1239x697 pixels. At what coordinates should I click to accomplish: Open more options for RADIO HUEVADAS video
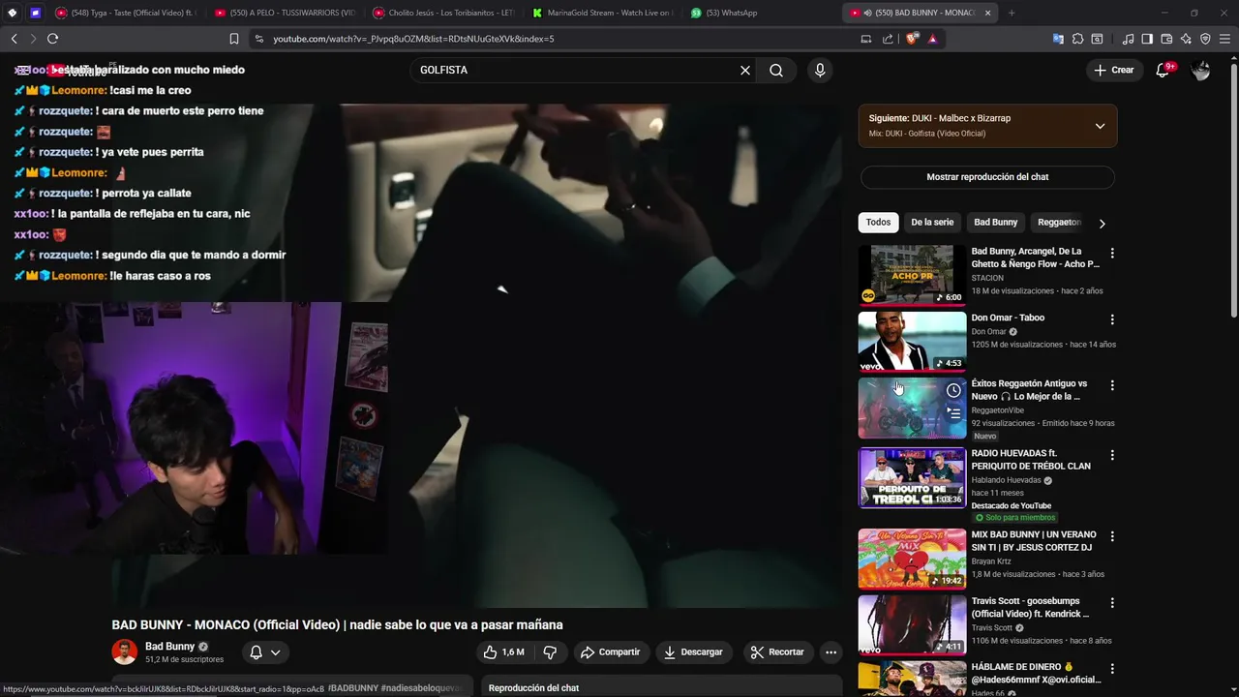click(1112, 455)
